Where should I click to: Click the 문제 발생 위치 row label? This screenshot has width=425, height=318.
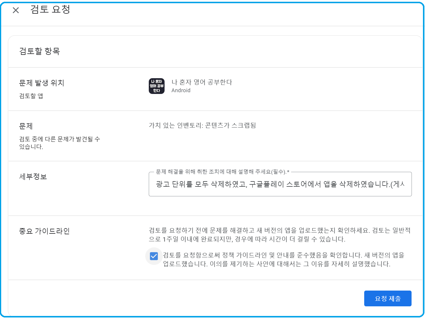coord(42,83)
